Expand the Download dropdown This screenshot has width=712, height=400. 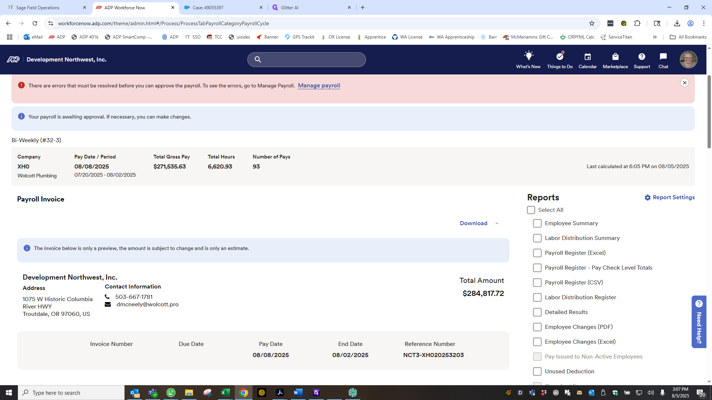[x=479, y=223]
